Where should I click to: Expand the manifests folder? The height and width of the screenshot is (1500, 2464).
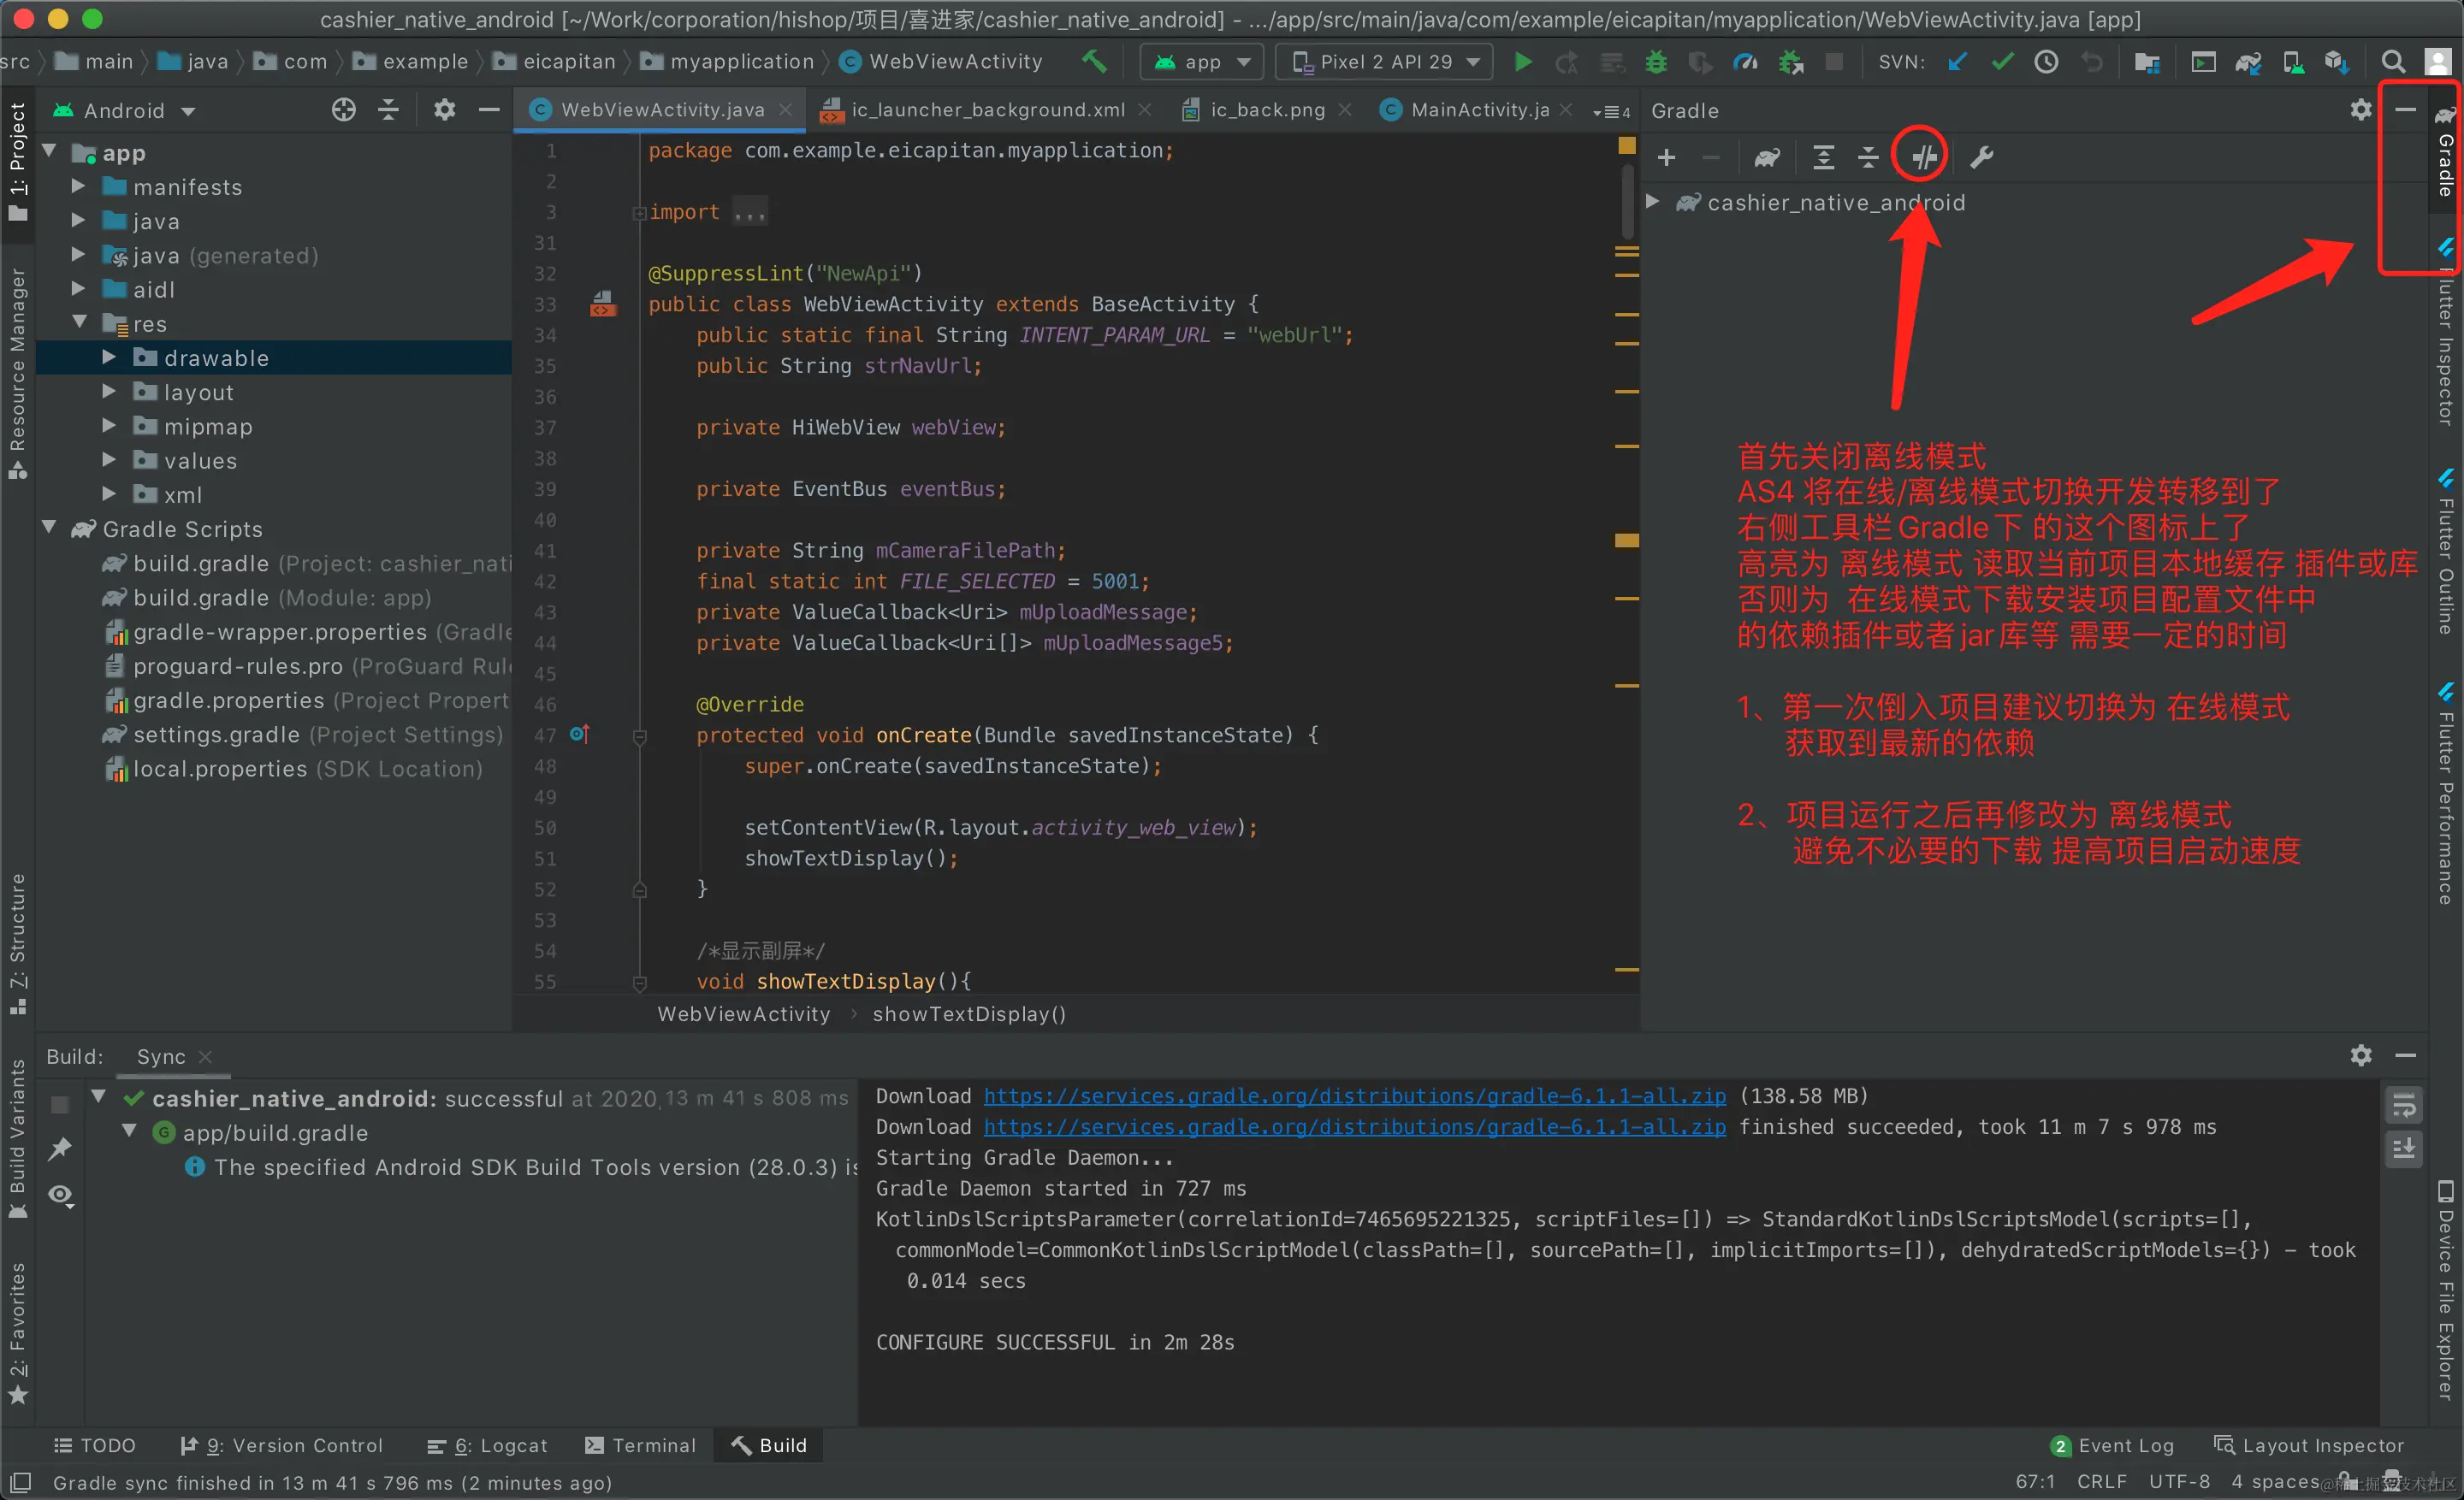point(78,187)
